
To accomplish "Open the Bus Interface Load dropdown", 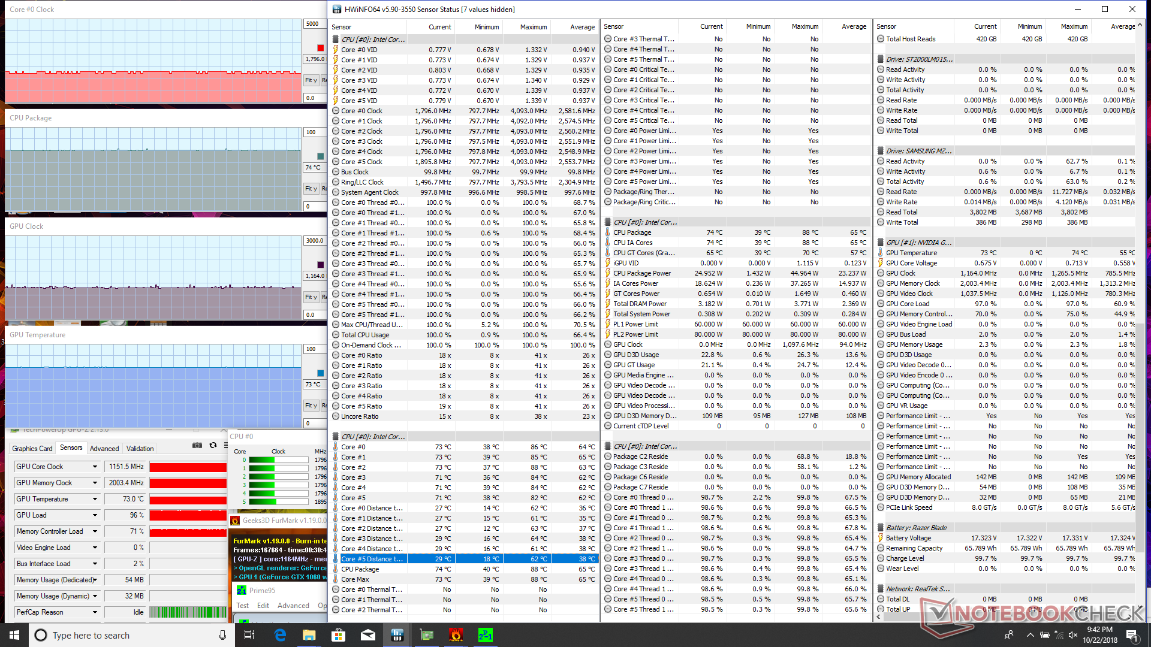I will [95, 564].
